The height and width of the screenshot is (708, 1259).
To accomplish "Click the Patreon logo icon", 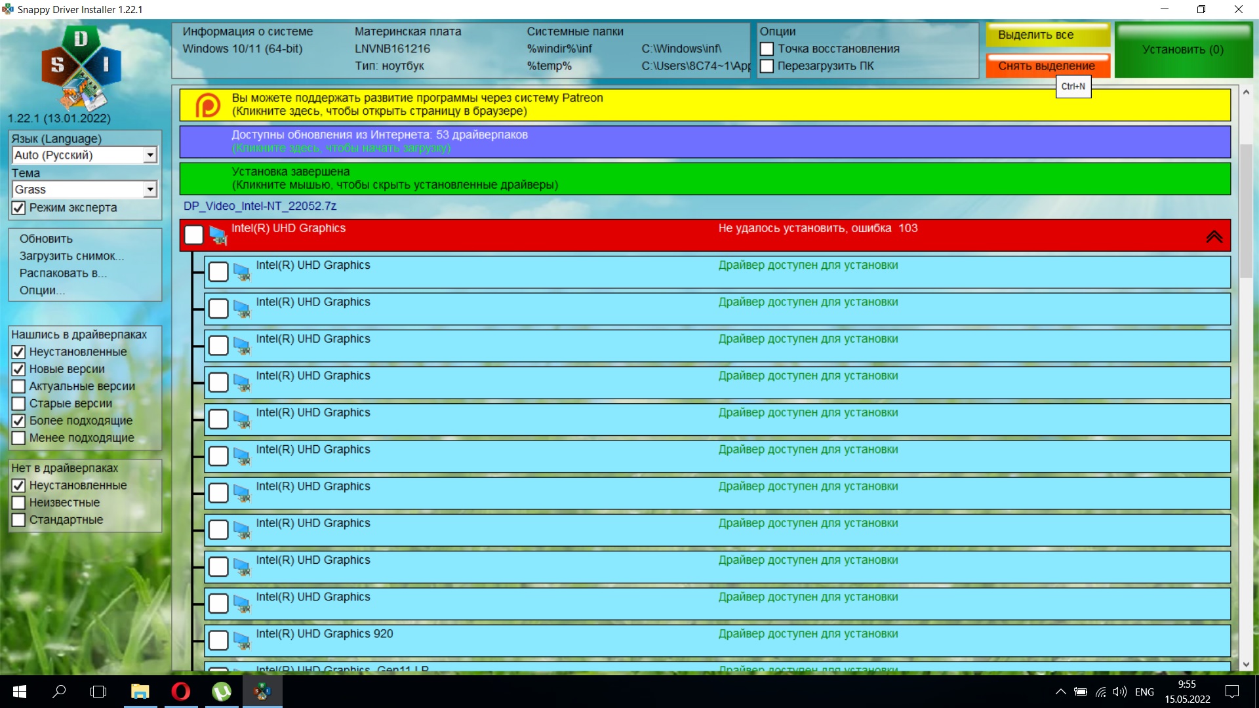I will 208,105.
